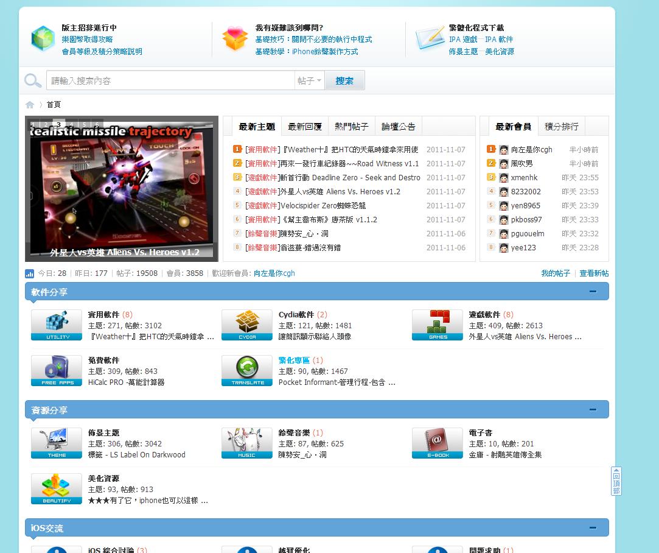Open the 樂園幣取得攻略 link

click(x=88, y=40)
